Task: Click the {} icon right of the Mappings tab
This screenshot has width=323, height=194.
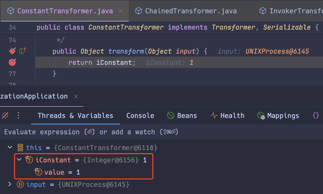Action: point(316,115)
